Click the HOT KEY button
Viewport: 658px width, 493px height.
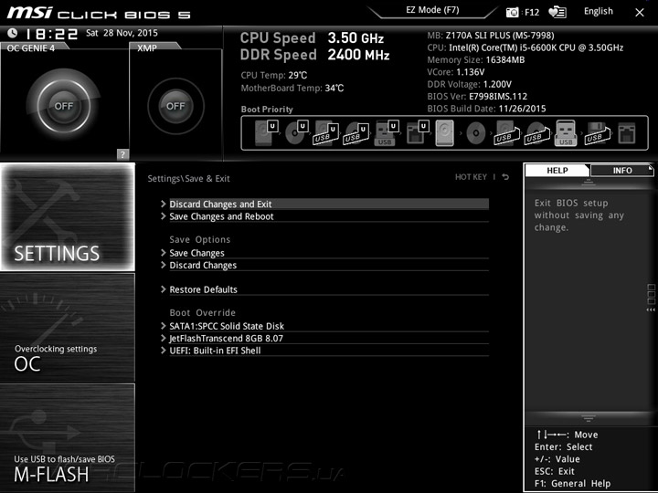(471, 177)
